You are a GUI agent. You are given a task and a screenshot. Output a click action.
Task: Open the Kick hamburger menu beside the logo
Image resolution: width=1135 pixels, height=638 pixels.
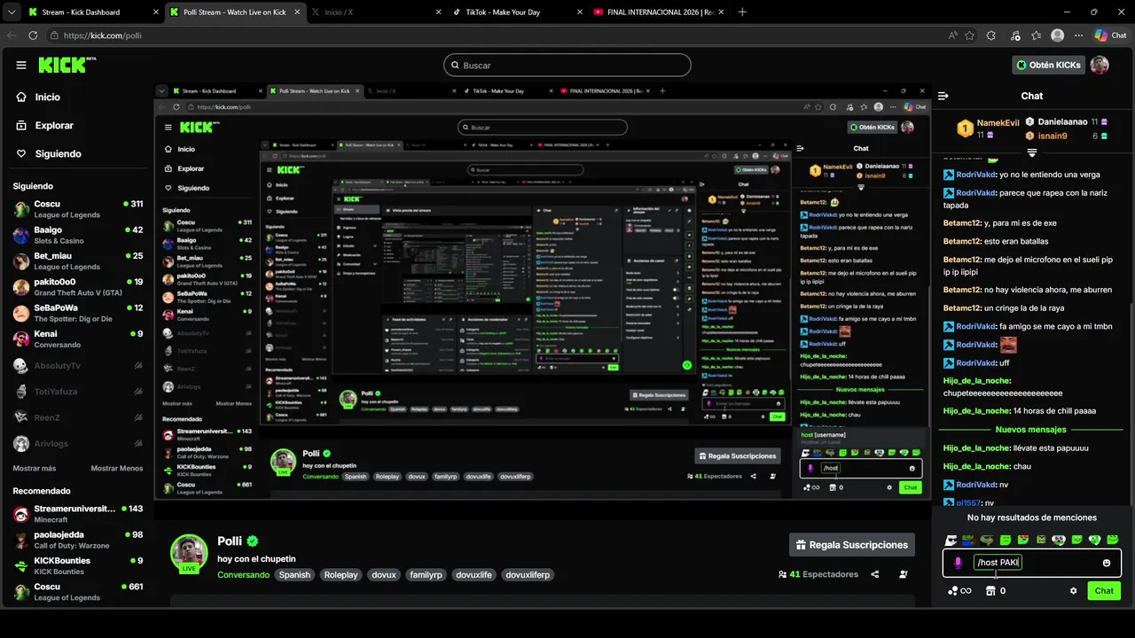coord(21,65)
